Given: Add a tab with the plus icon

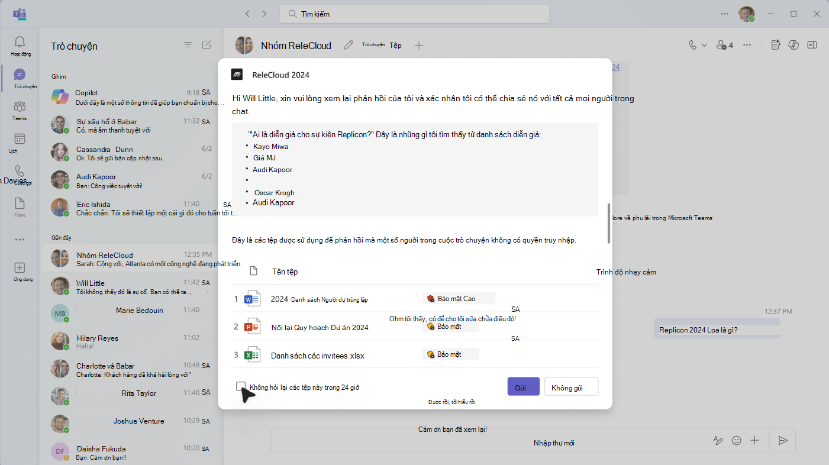Looking at the screenshot, I should point(419,45).
